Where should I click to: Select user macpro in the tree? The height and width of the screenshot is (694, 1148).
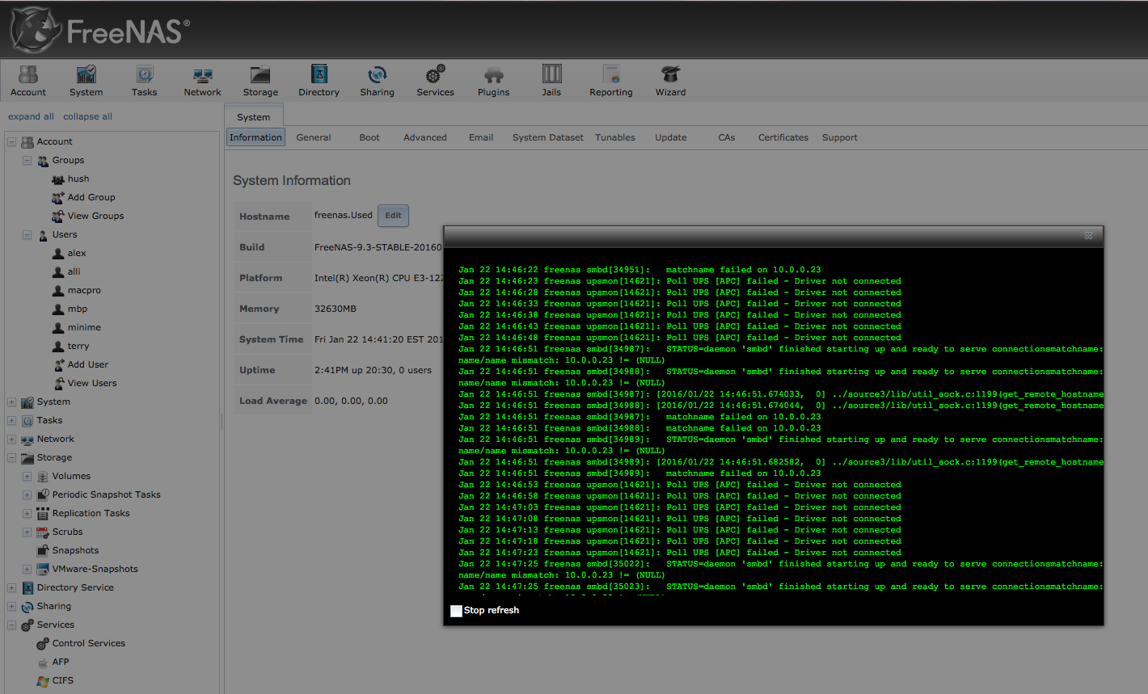point(84,290)
